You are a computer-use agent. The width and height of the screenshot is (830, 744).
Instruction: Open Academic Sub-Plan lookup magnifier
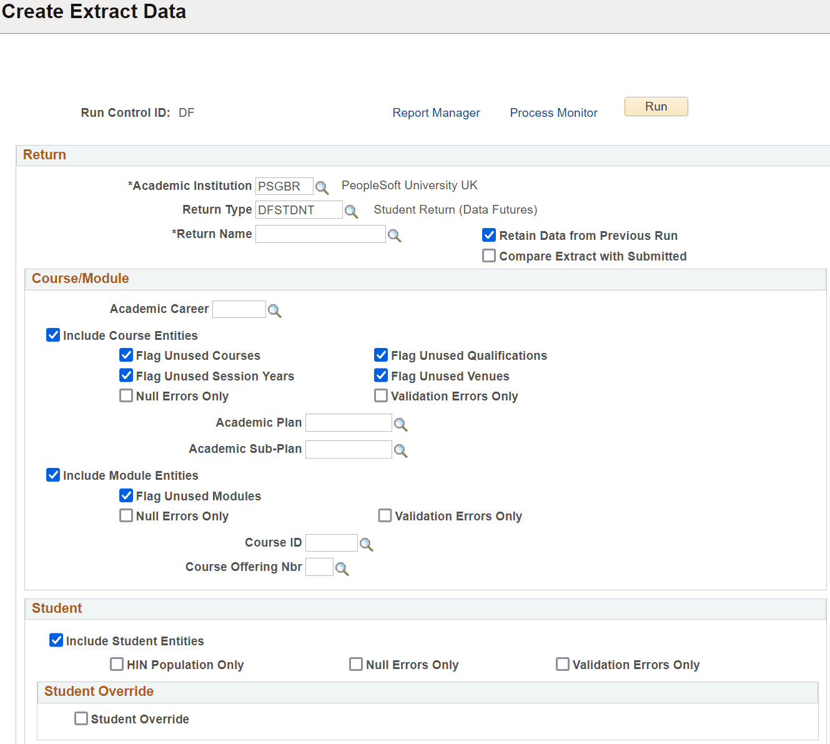(401, 450)
